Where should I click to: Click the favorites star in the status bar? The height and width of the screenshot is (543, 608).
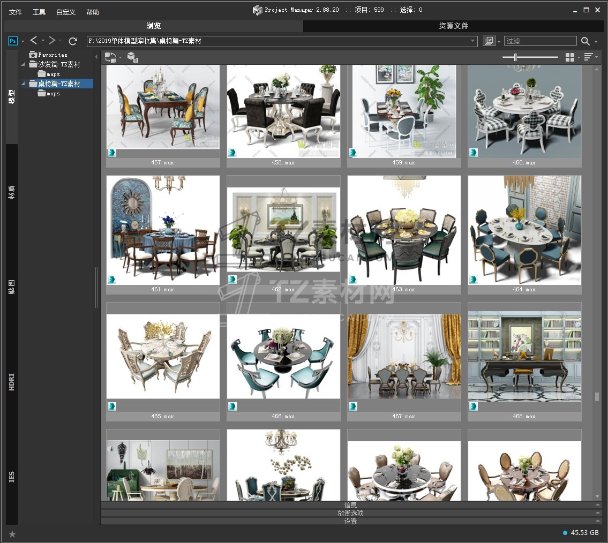coord(12,534)
